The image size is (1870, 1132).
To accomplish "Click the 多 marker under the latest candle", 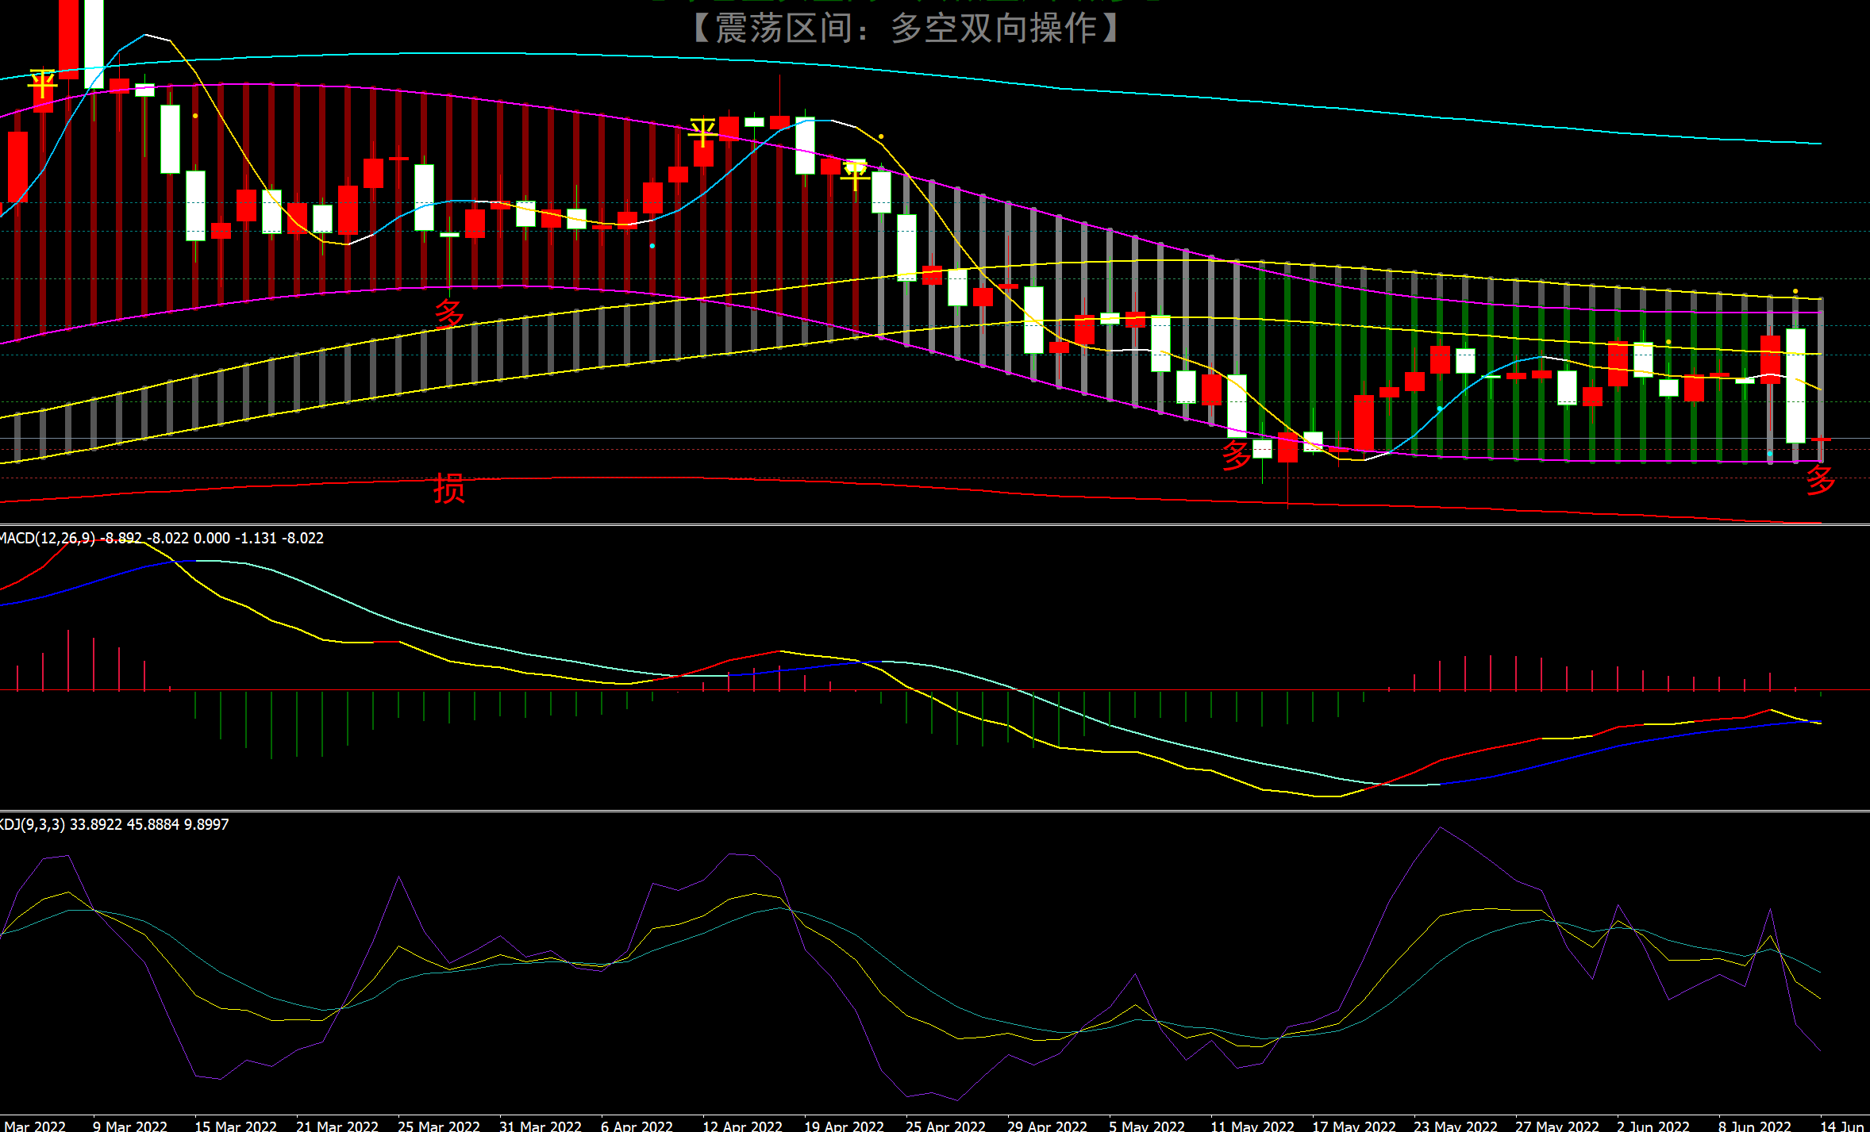I will coord(1821,480).
